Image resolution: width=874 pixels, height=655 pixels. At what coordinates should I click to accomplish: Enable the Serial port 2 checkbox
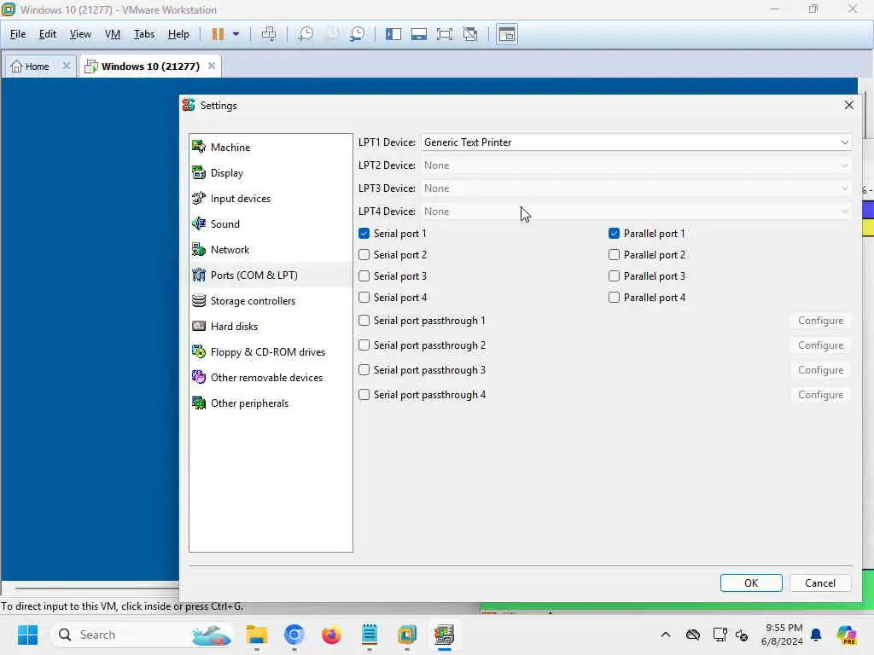click(364, 254)
